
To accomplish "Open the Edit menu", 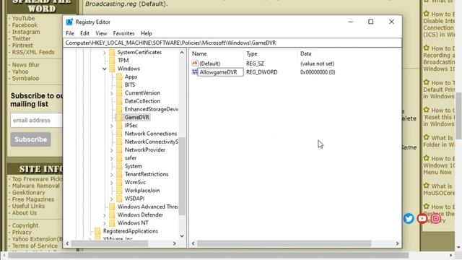I will [85, 33].
